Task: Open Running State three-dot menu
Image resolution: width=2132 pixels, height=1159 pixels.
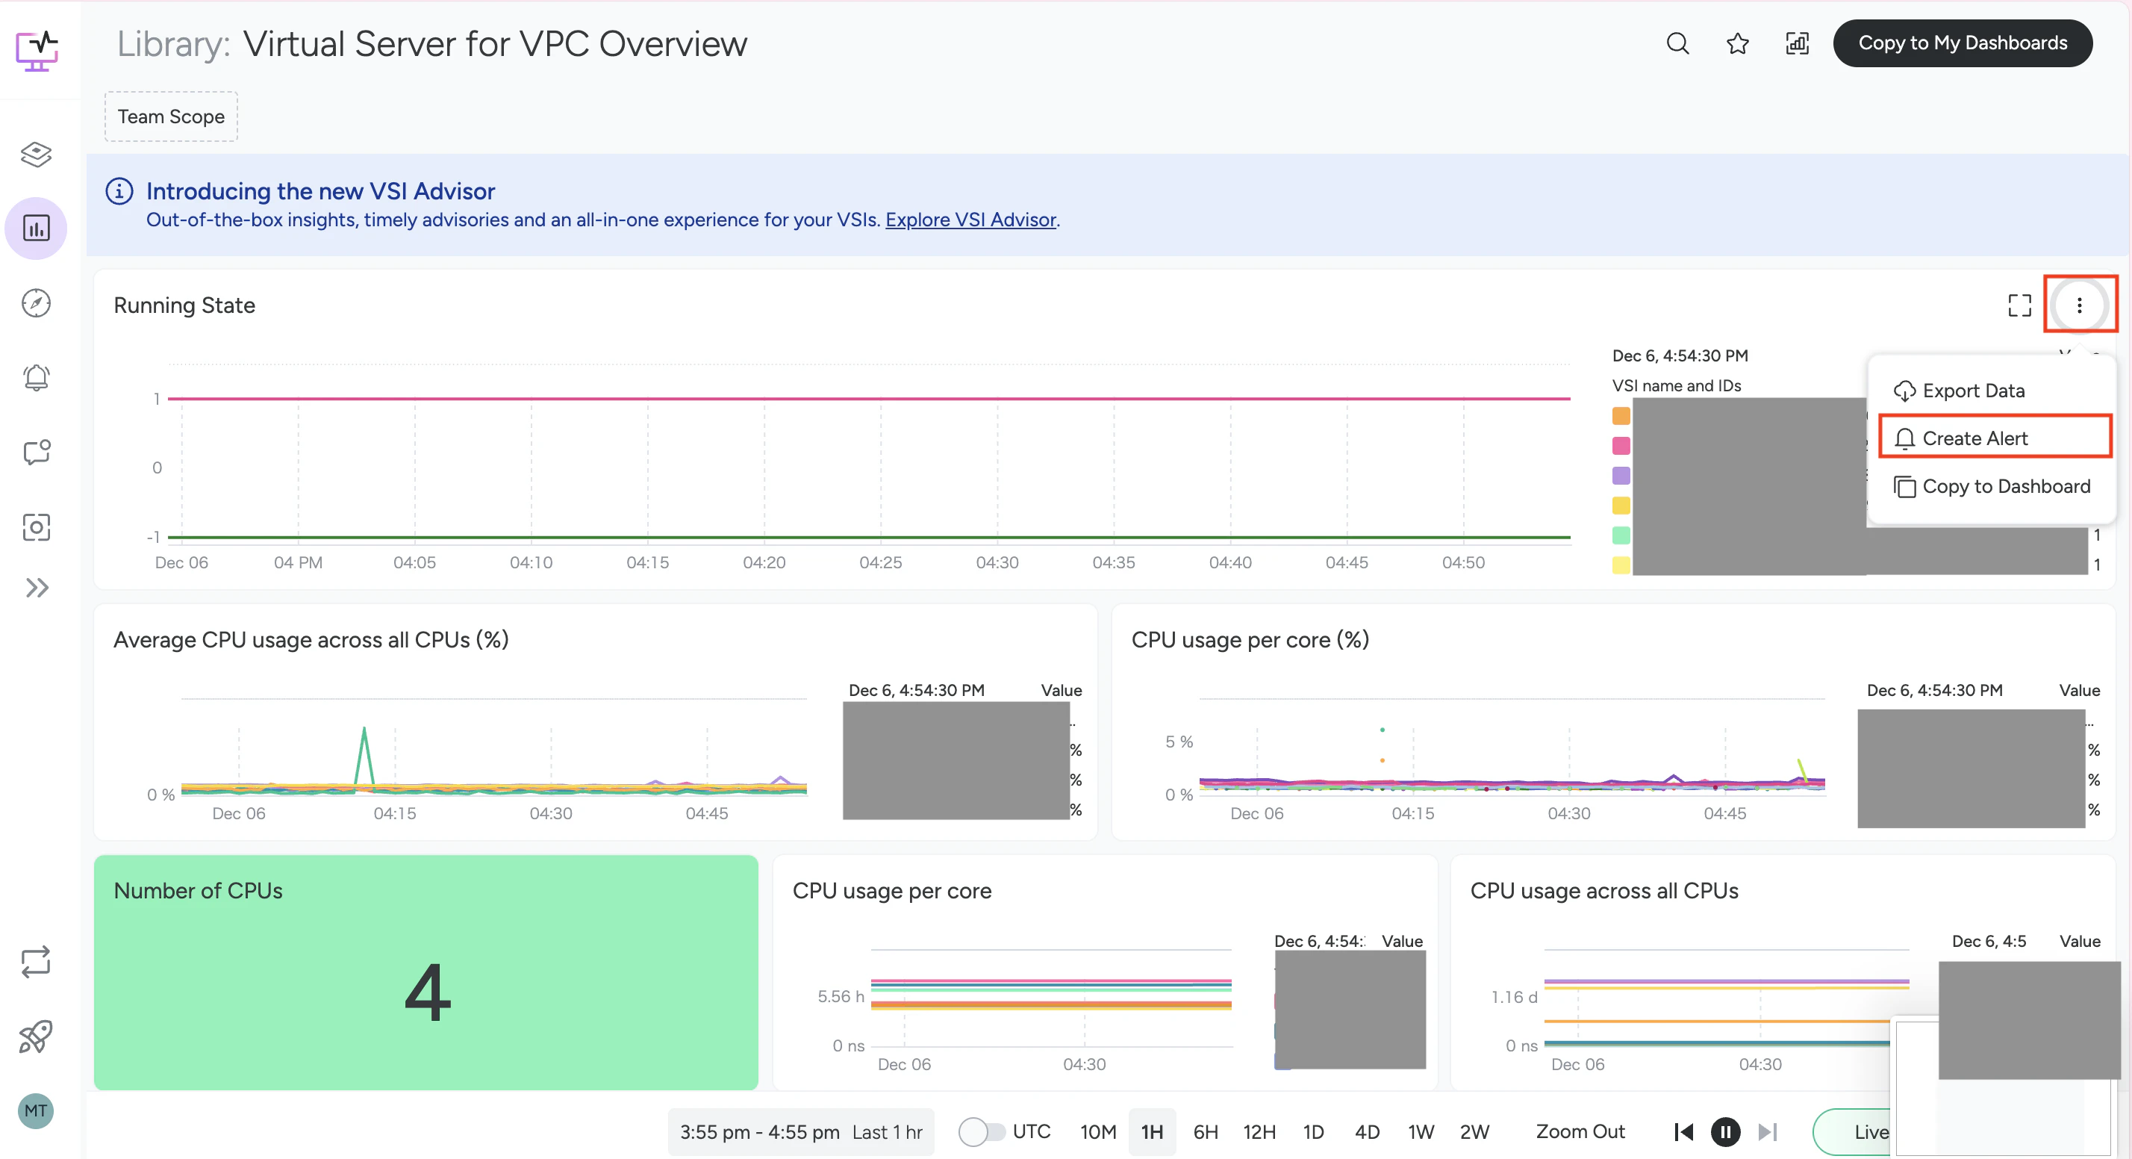Action: point(2079,305)
